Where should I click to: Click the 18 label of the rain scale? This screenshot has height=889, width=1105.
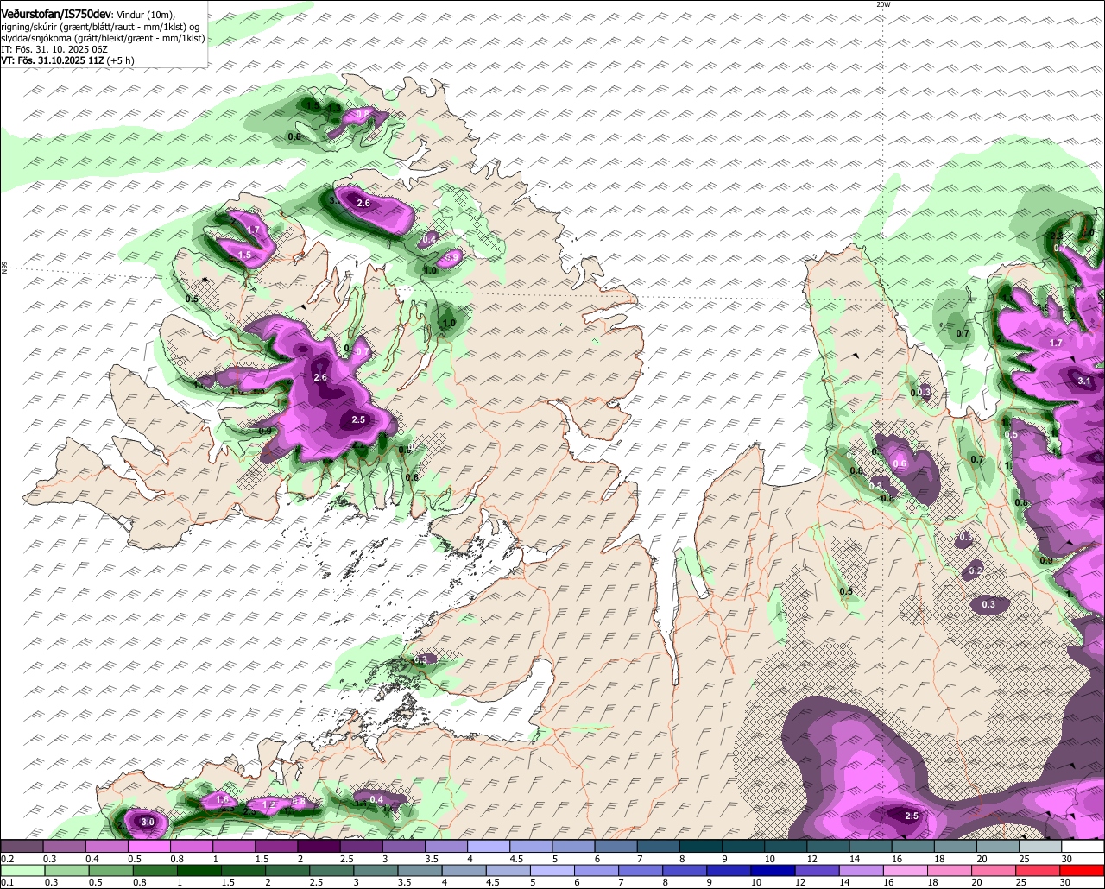(932, 882)
